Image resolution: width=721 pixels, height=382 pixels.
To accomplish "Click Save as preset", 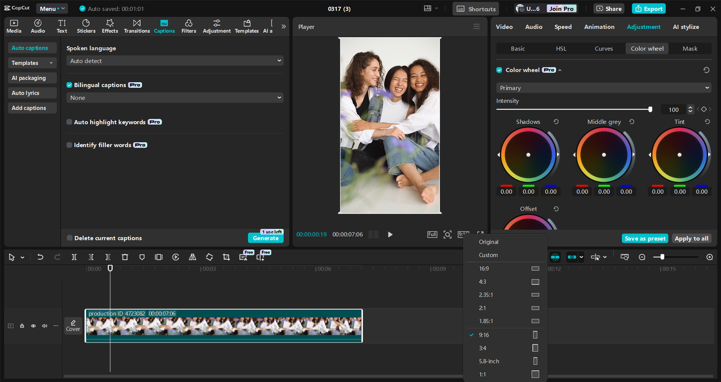I will point(644,239).
